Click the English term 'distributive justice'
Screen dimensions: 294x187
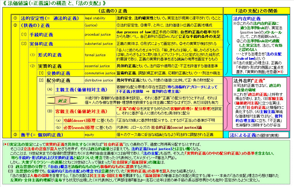[x=99, y=80]
